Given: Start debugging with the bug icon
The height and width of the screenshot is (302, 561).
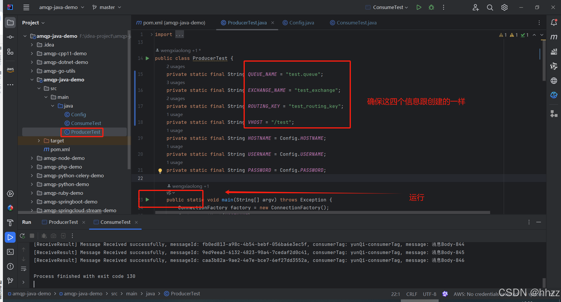Looking at the screenshot, I should pyautogui.click(x=431, y=7).
